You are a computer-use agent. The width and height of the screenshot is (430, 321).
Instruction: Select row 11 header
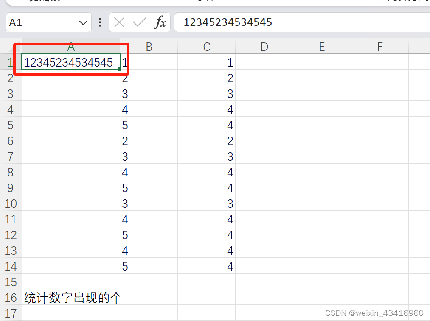point(11,219)
